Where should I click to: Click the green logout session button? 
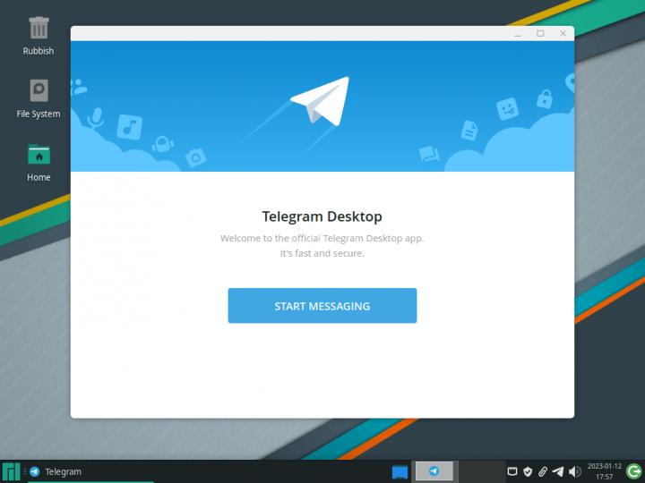click(x=634, y=471)
